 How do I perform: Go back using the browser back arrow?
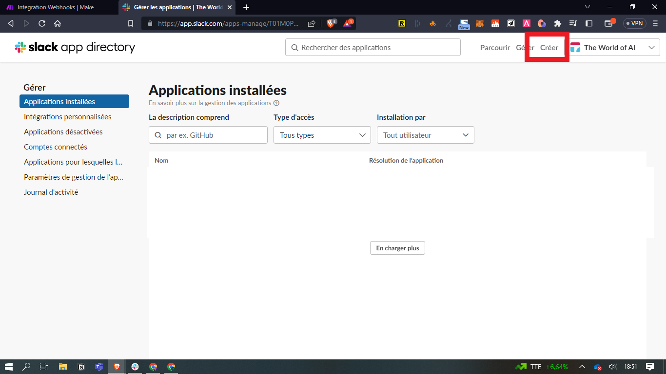click(x=11, y=23)
